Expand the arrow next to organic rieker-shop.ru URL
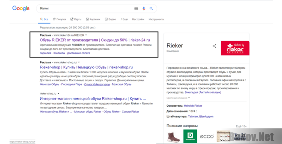This screenshot has width=282, height=144. 58,94
